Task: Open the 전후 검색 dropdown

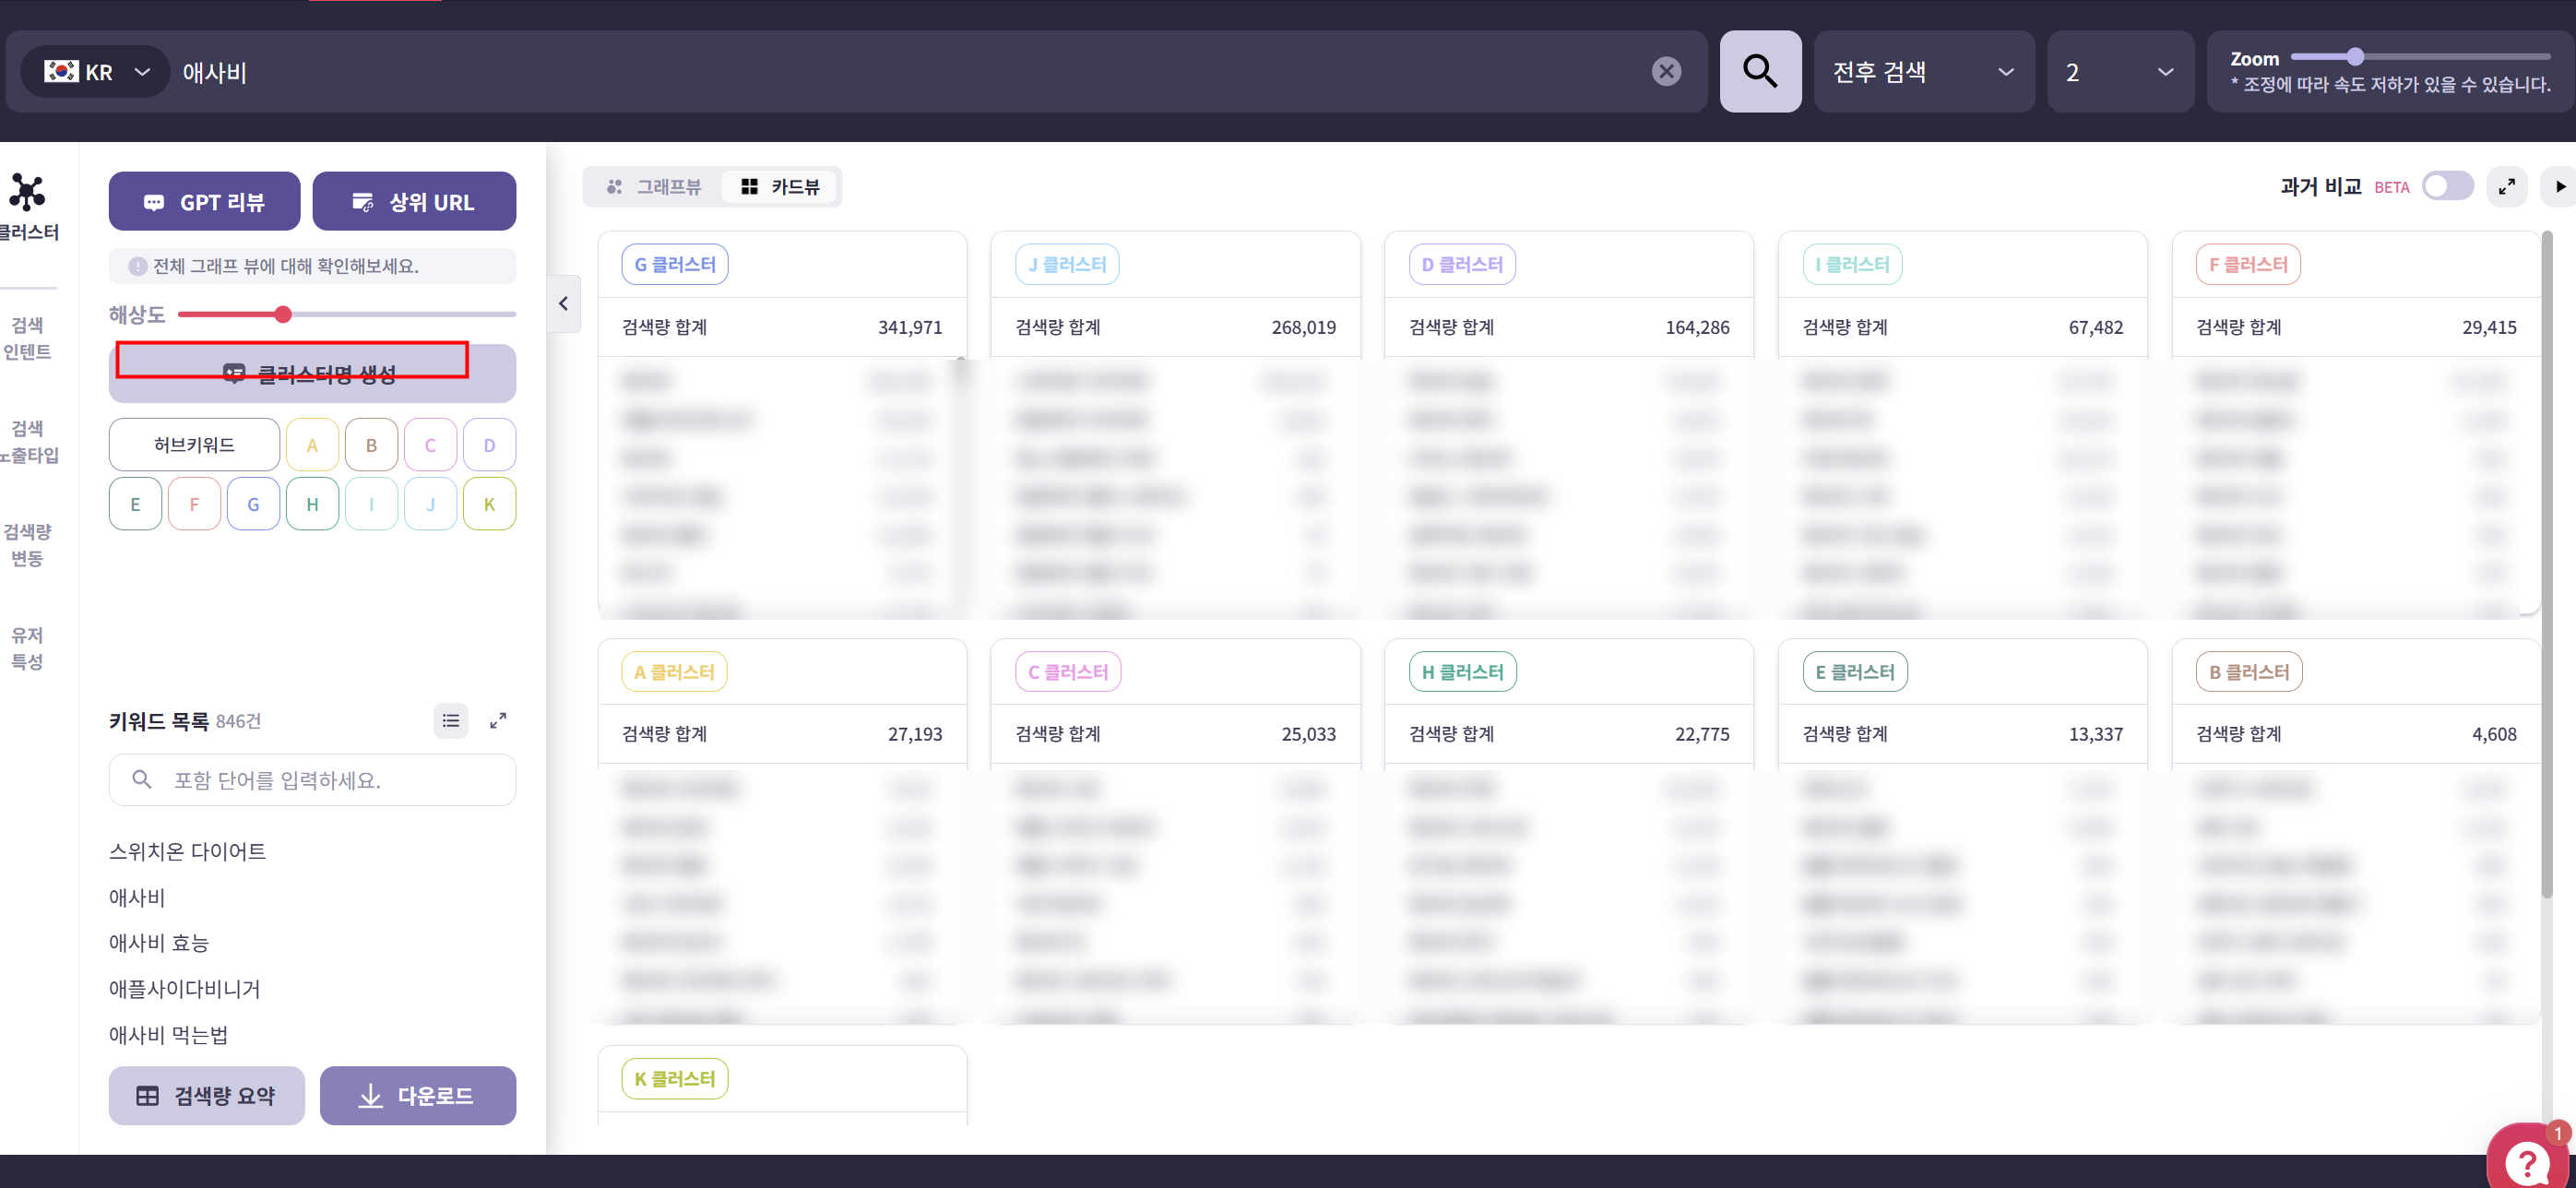Action: click(1922, 72)
